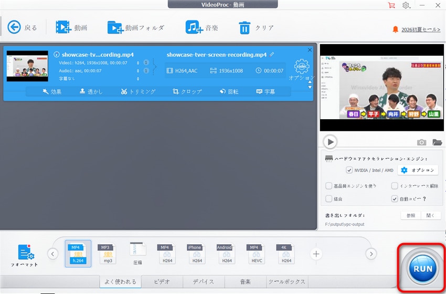This screenshot has height=294, width=446.
Task: Select the Android H264 preset
Action: click(x=227, y=253)
